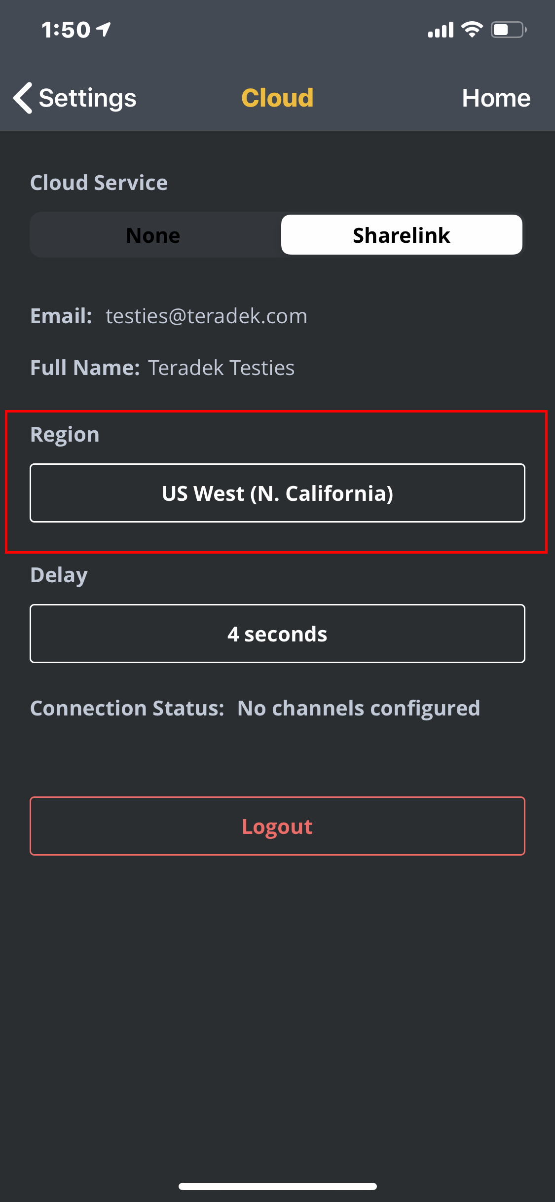Go to the Home screen
555x1202 pixels.
[x=496, y=98]
